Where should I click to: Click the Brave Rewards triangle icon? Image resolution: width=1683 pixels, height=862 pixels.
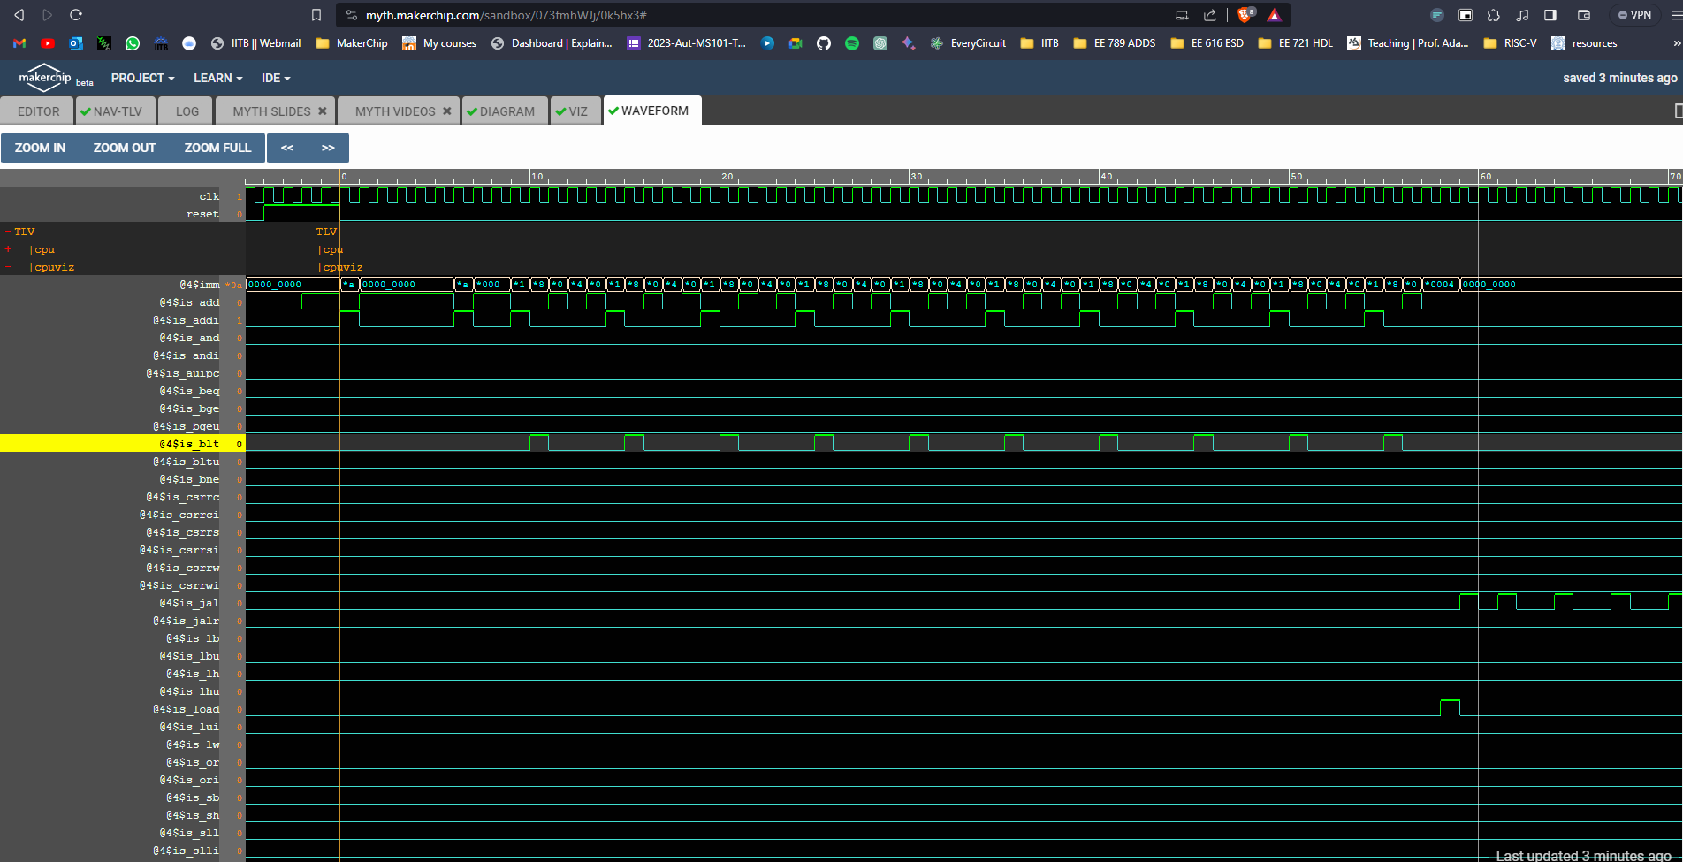point(1274,15)
